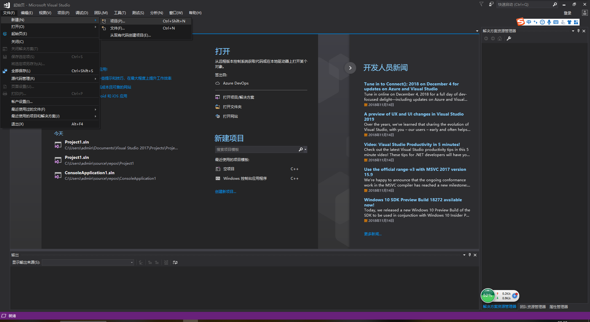Open Windows 10 SDK Preview Build article
This screenshot has width=590, height=322.
click(413, 202)
